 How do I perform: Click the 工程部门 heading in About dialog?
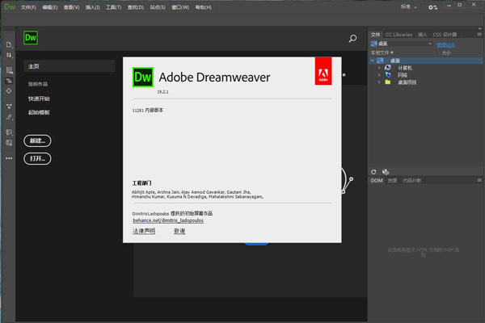141,183
